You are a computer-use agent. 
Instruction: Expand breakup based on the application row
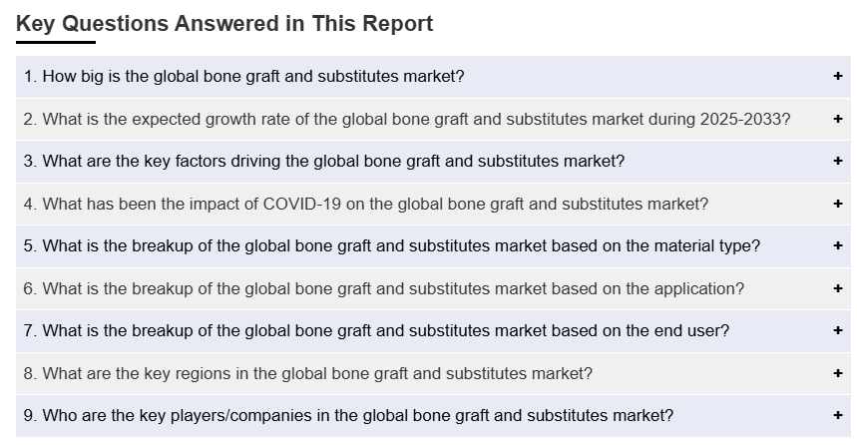[384, 289]
